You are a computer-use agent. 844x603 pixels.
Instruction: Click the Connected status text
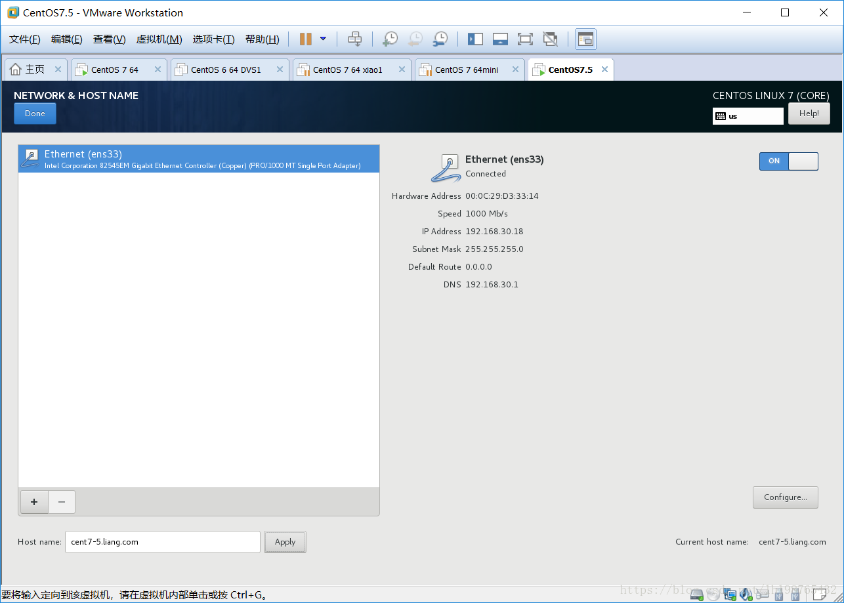[x=486, y=174]
